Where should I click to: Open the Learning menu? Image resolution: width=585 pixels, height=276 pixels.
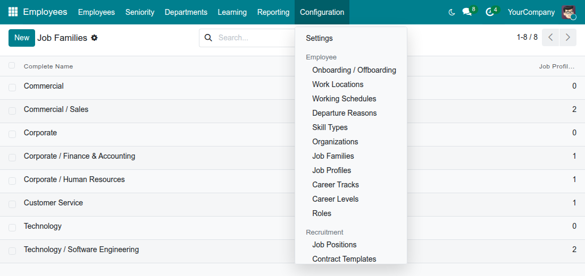click(232, 12)
